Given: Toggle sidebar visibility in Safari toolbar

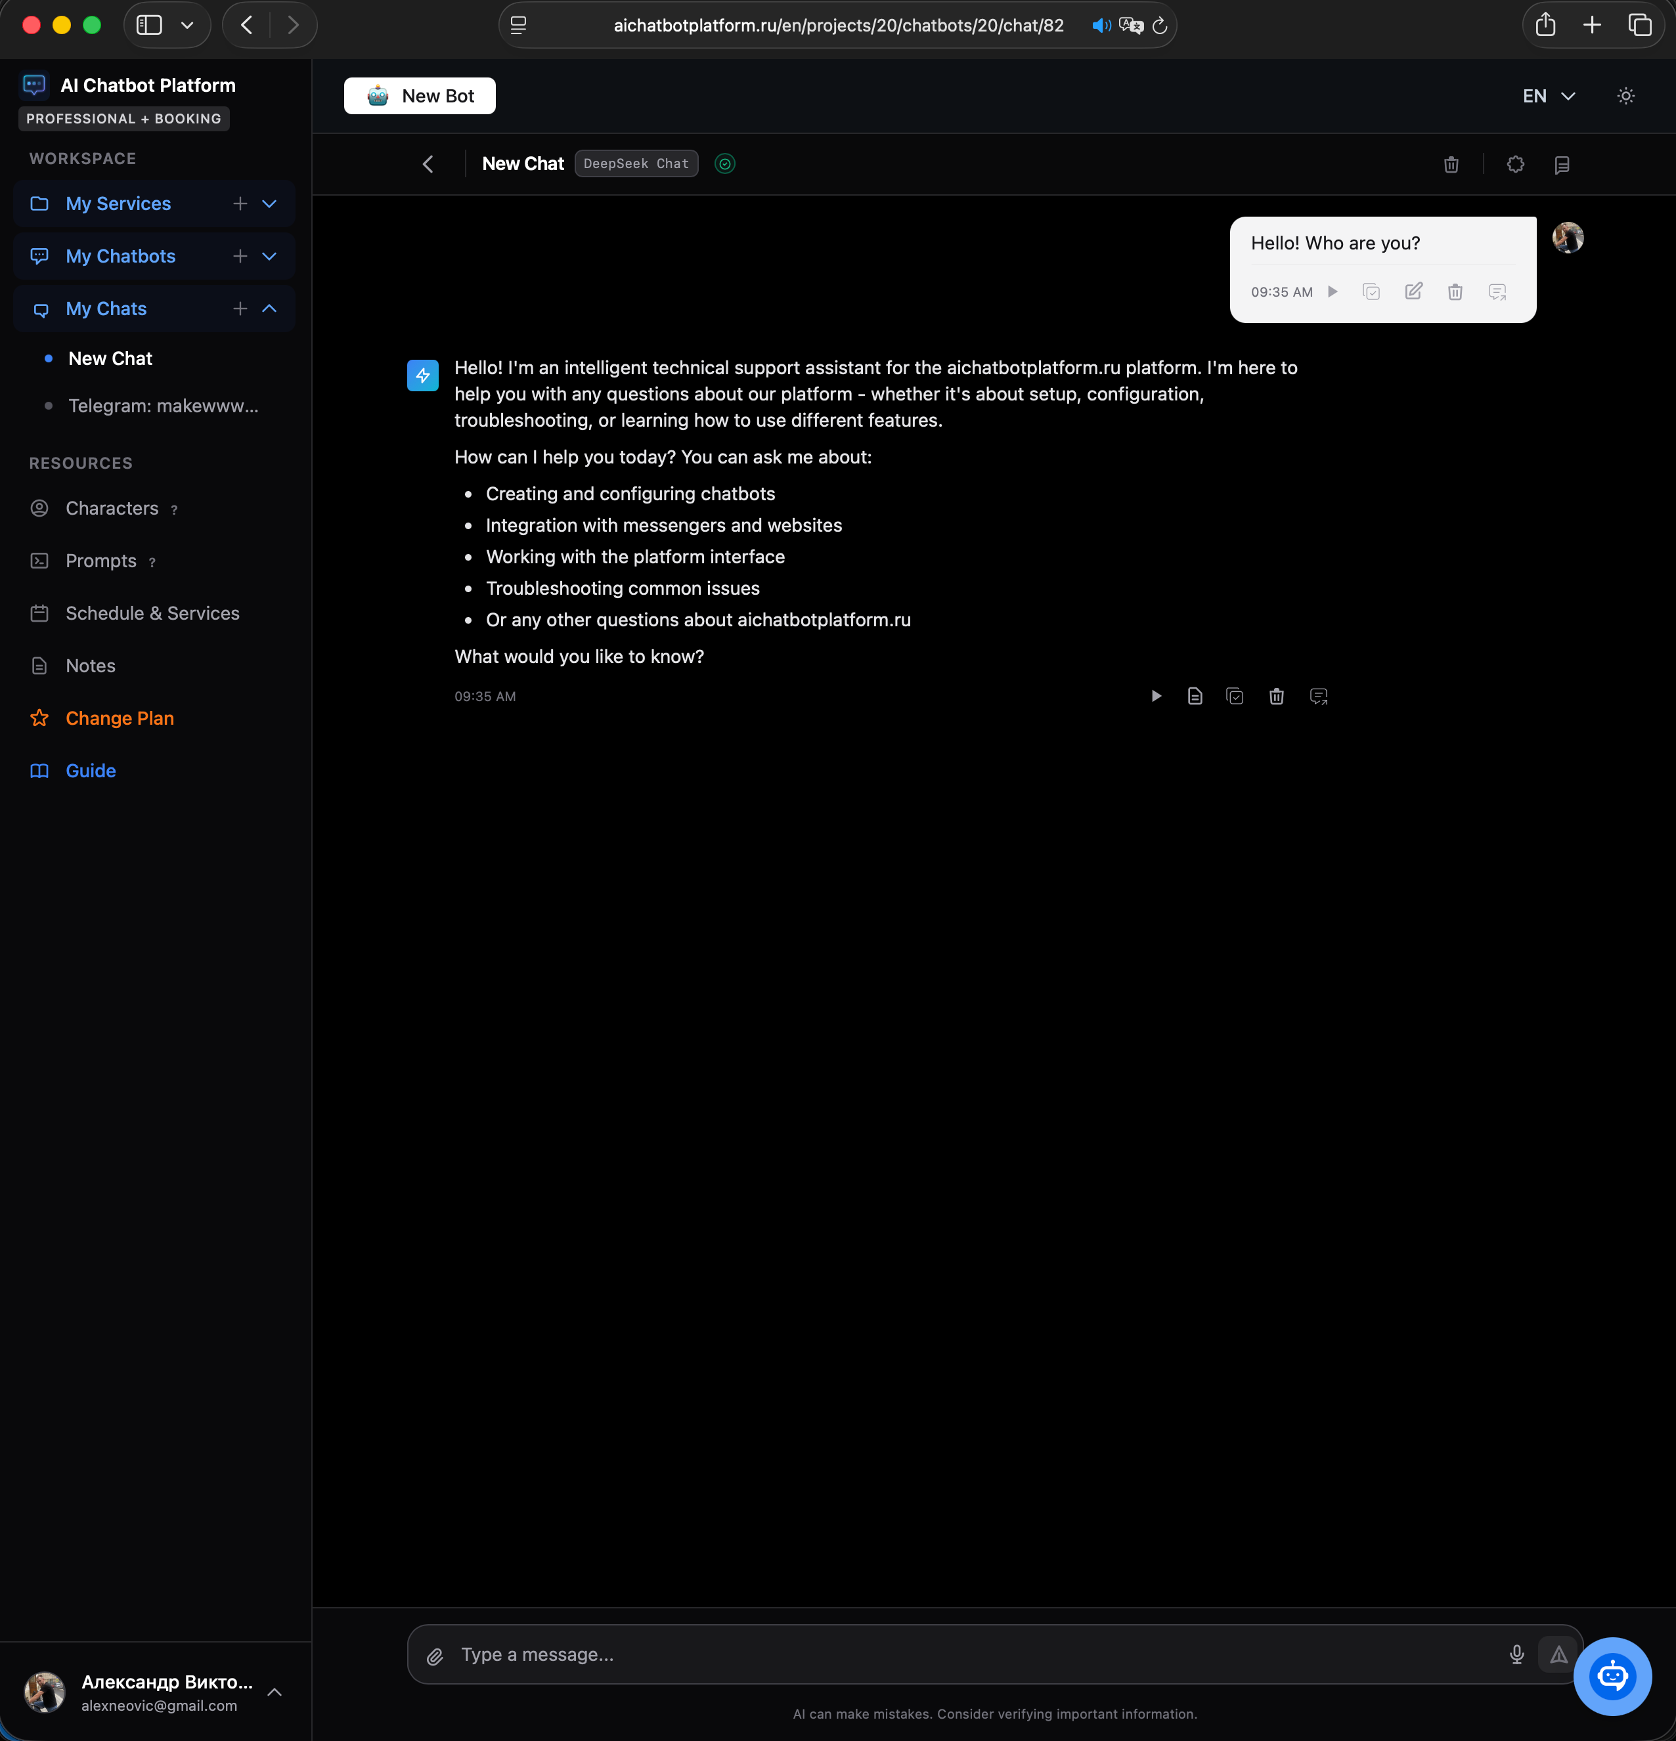Looking at the screenshot, I should click(148, 24).
